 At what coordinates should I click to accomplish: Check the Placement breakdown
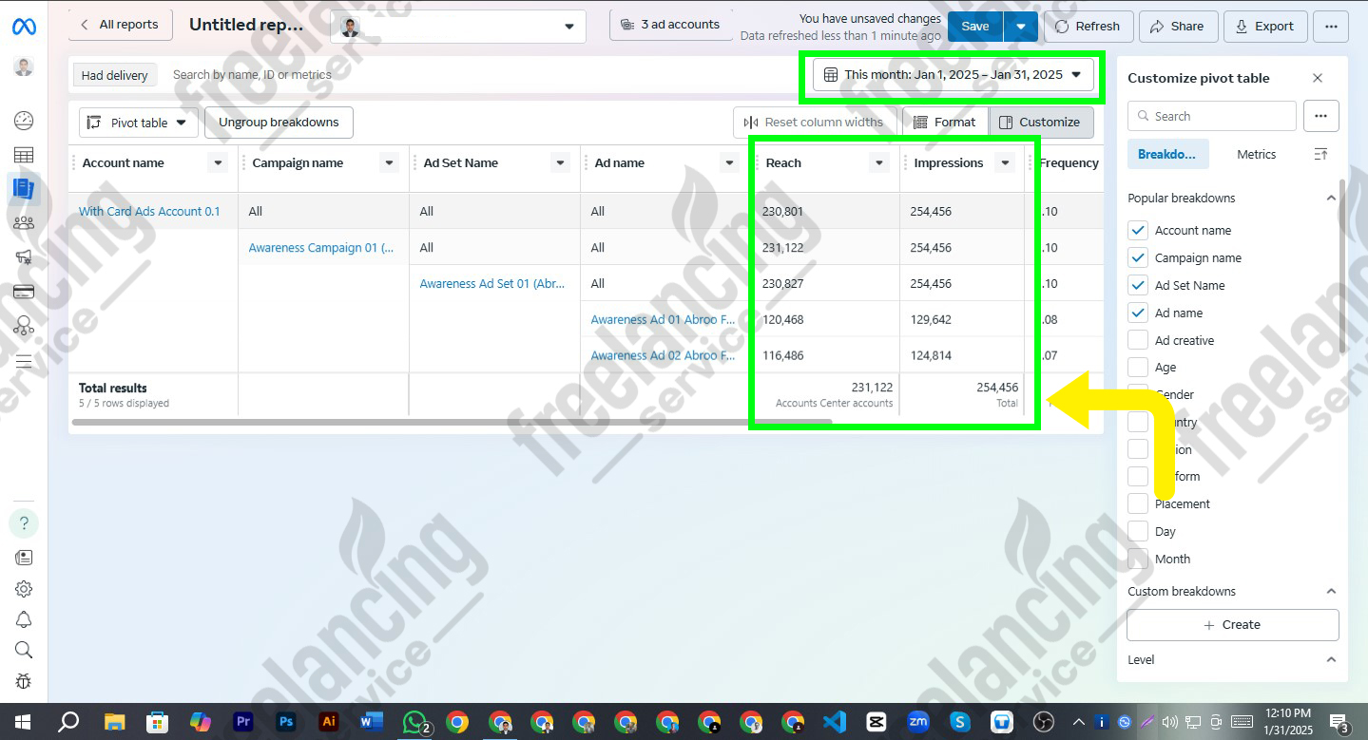(x=1138, y=503)
